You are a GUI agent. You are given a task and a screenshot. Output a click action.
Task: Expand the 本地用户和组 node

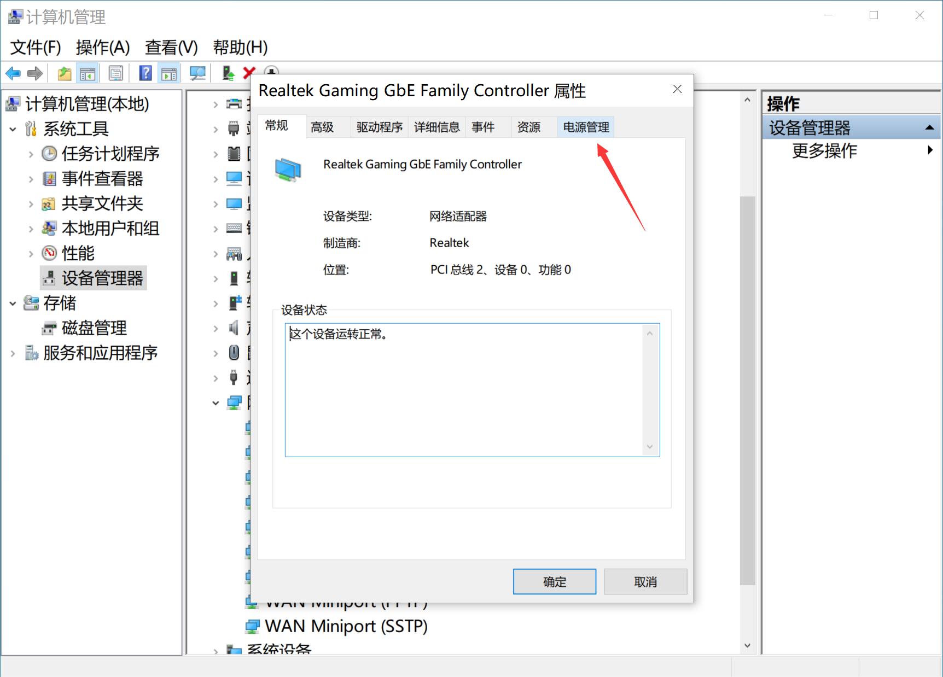[x=31, y=229]
